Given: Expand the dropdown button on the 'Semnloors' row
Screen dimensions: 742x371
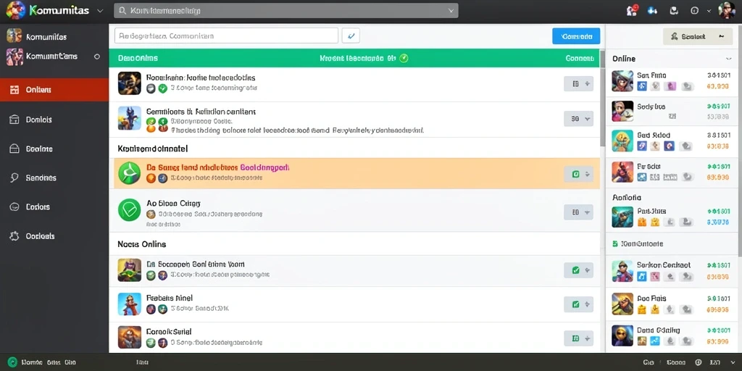Looking at the screenshot, I should (x=578, y=119).
